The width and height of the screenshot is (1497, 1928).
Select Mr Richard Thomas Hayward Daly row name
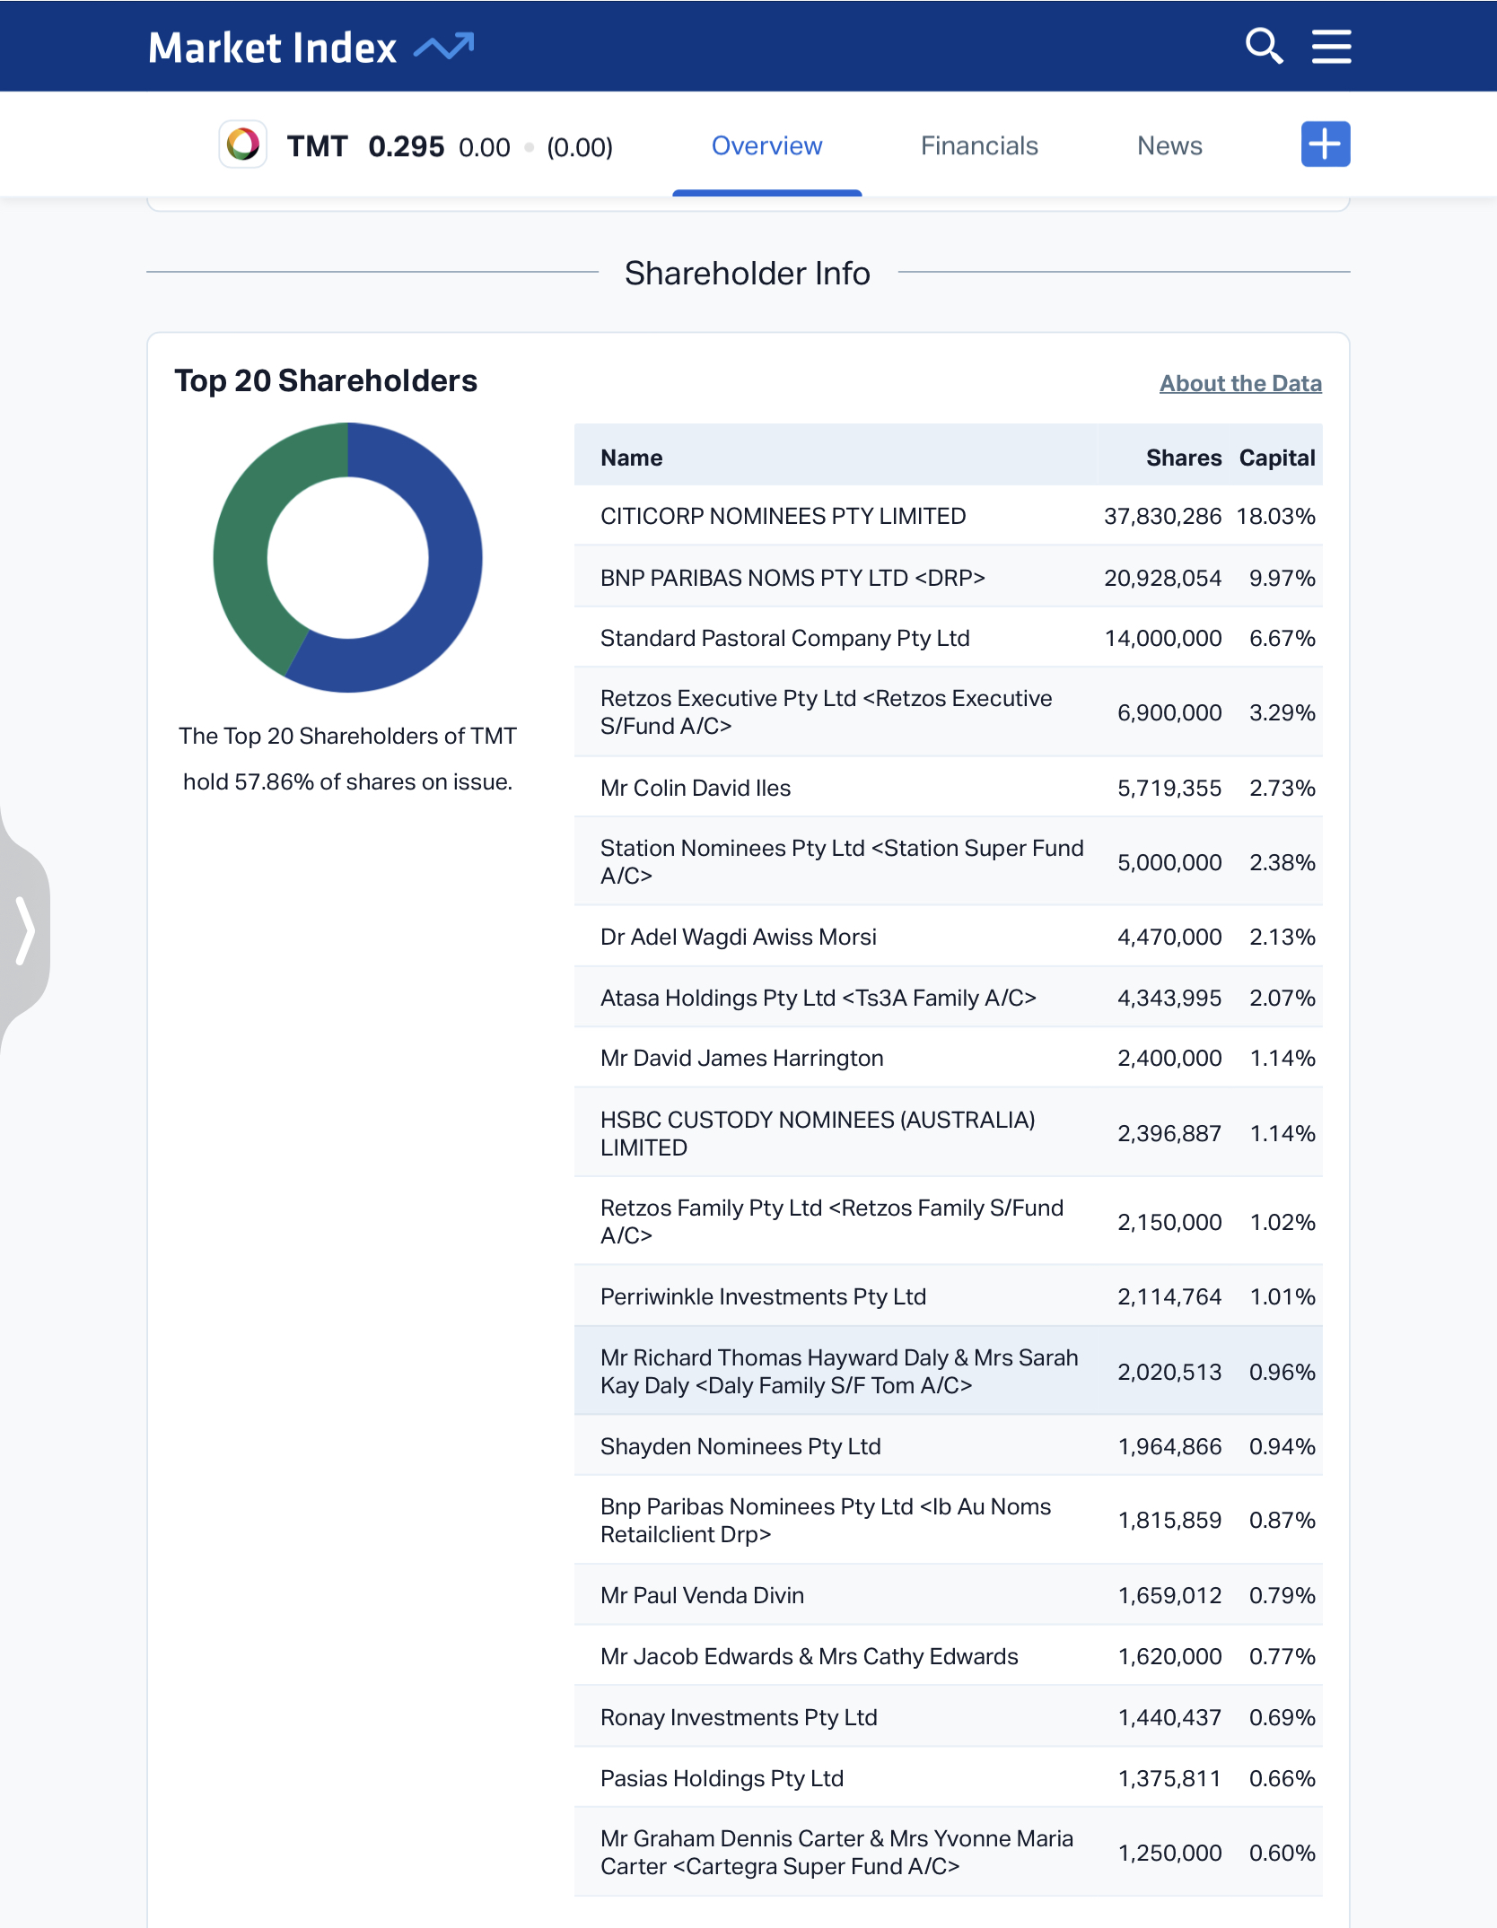coord(839,1372)
